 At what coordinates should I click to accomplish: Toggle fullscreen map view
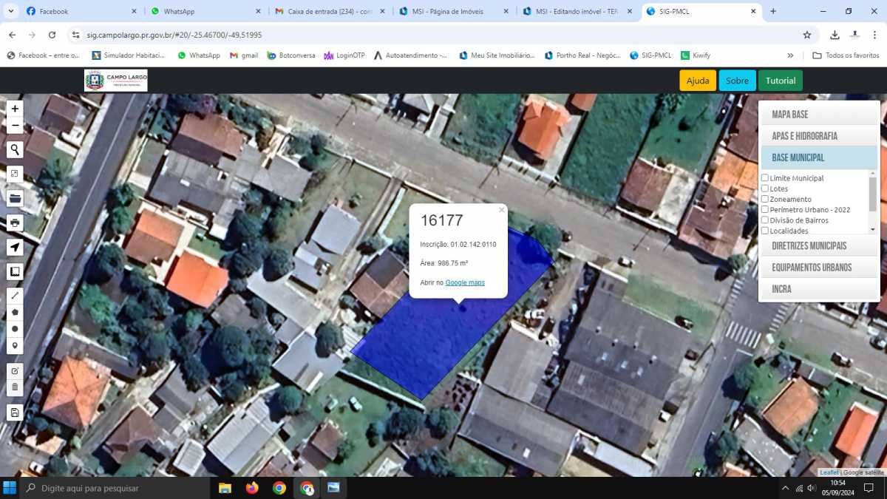point(15,174)
